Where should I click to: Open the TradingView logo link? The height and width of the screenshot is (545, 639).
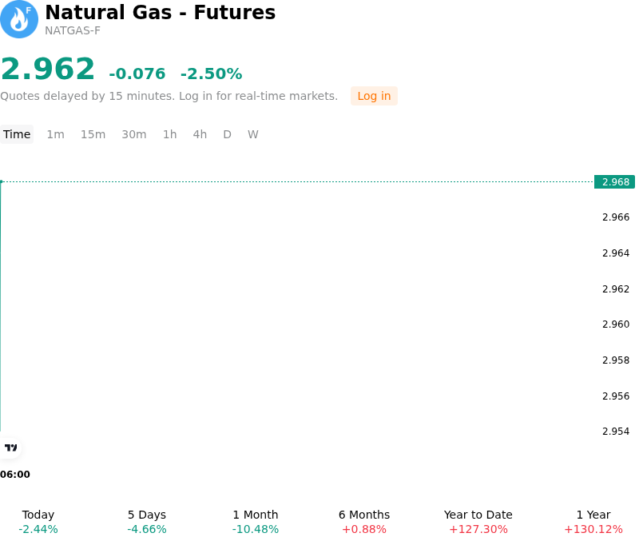tap(10, 448)
